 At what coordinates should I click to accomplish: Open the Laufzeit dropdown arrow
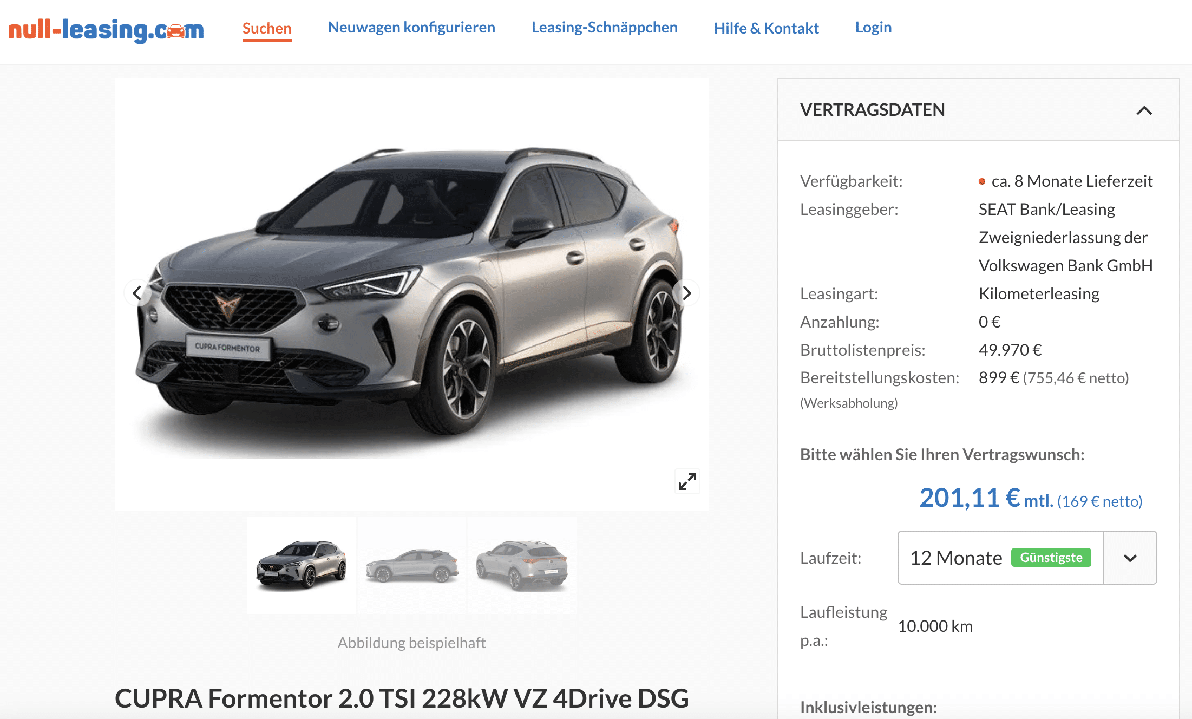point(1130,558)
